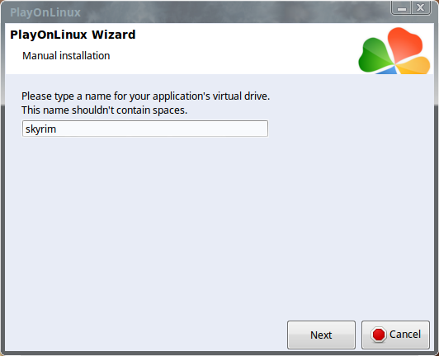
Task: Click the PlayOnLinux Wizard heading
Action: click(x=73, y=35)
